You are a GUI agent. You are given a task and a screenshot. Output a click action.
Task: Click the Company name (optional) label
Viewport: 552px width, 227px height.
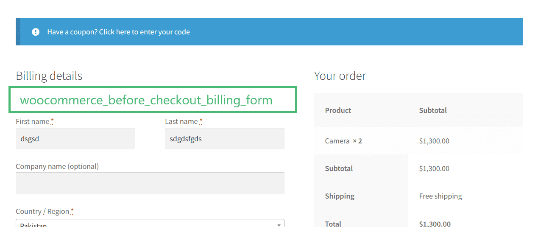pyautogui.click(x=57, y=166)
